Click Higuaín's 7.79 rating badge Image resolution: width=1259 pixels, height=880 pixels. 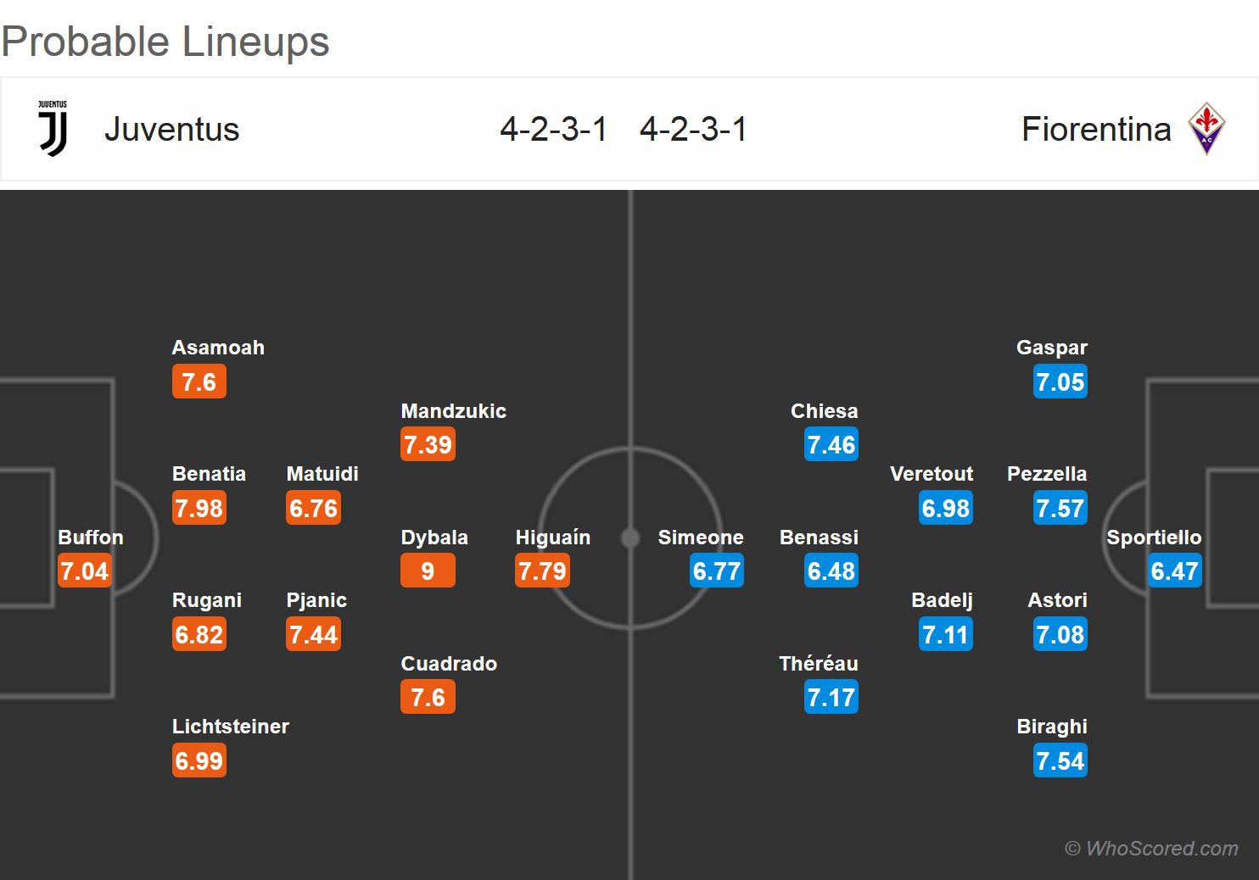(x=542, y=571)
